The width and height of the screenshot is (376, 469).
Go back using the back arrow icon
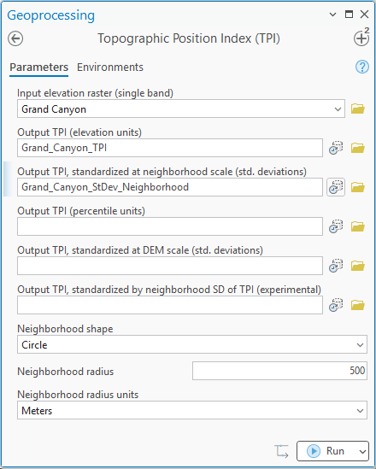15,38
